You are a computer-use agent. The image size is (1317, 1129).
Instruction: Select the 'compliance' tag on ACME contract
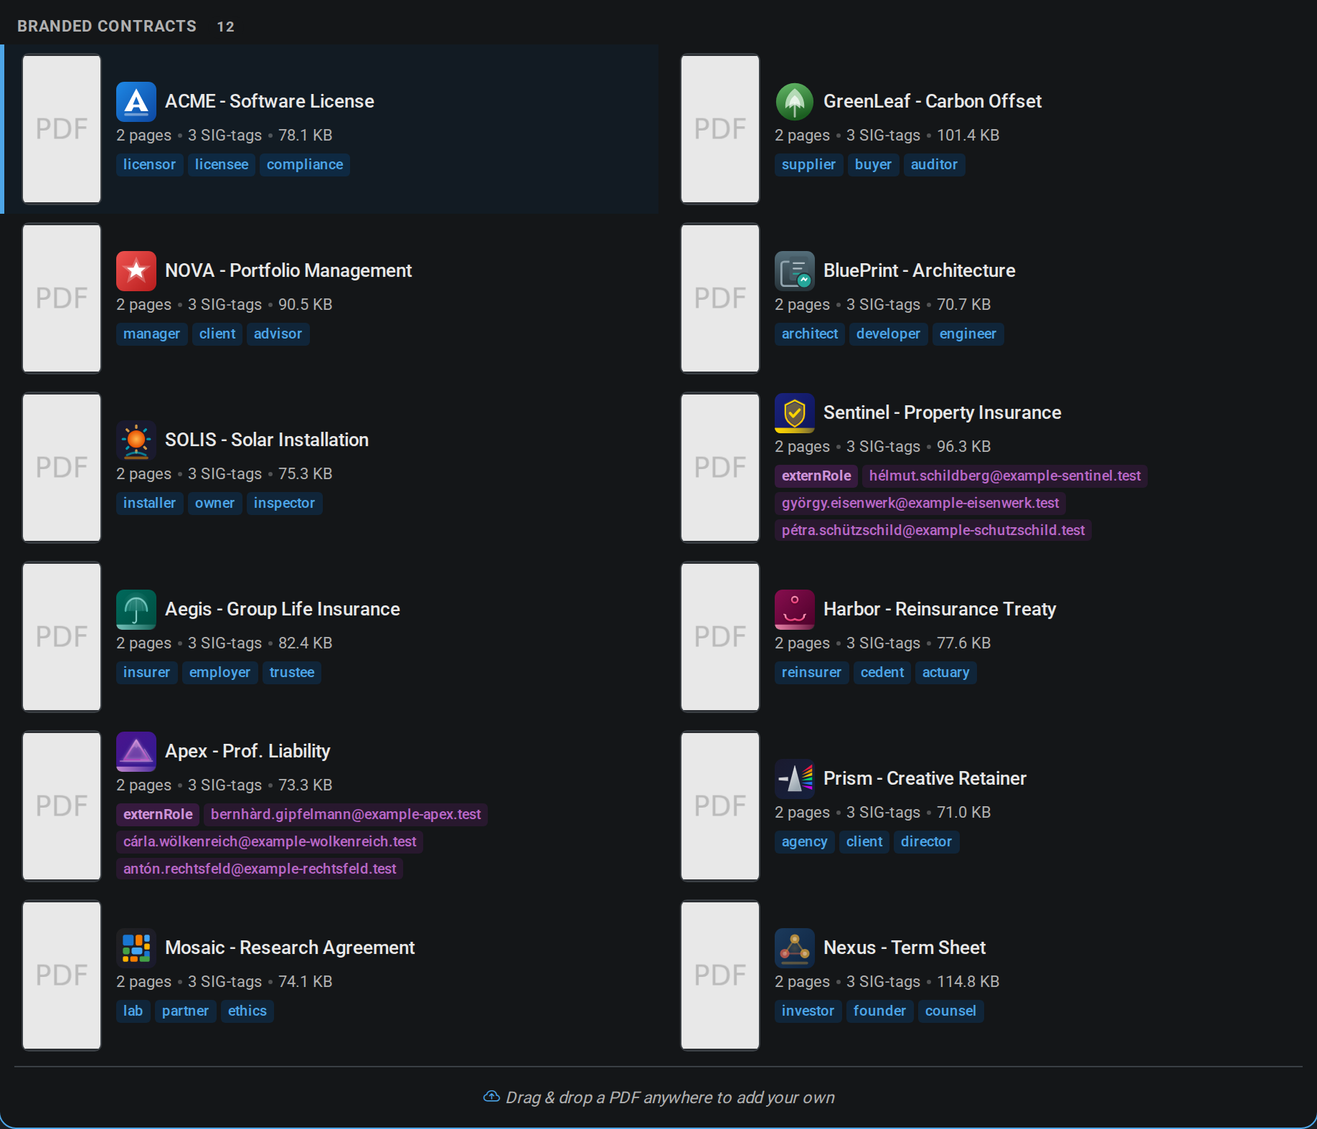304,165
